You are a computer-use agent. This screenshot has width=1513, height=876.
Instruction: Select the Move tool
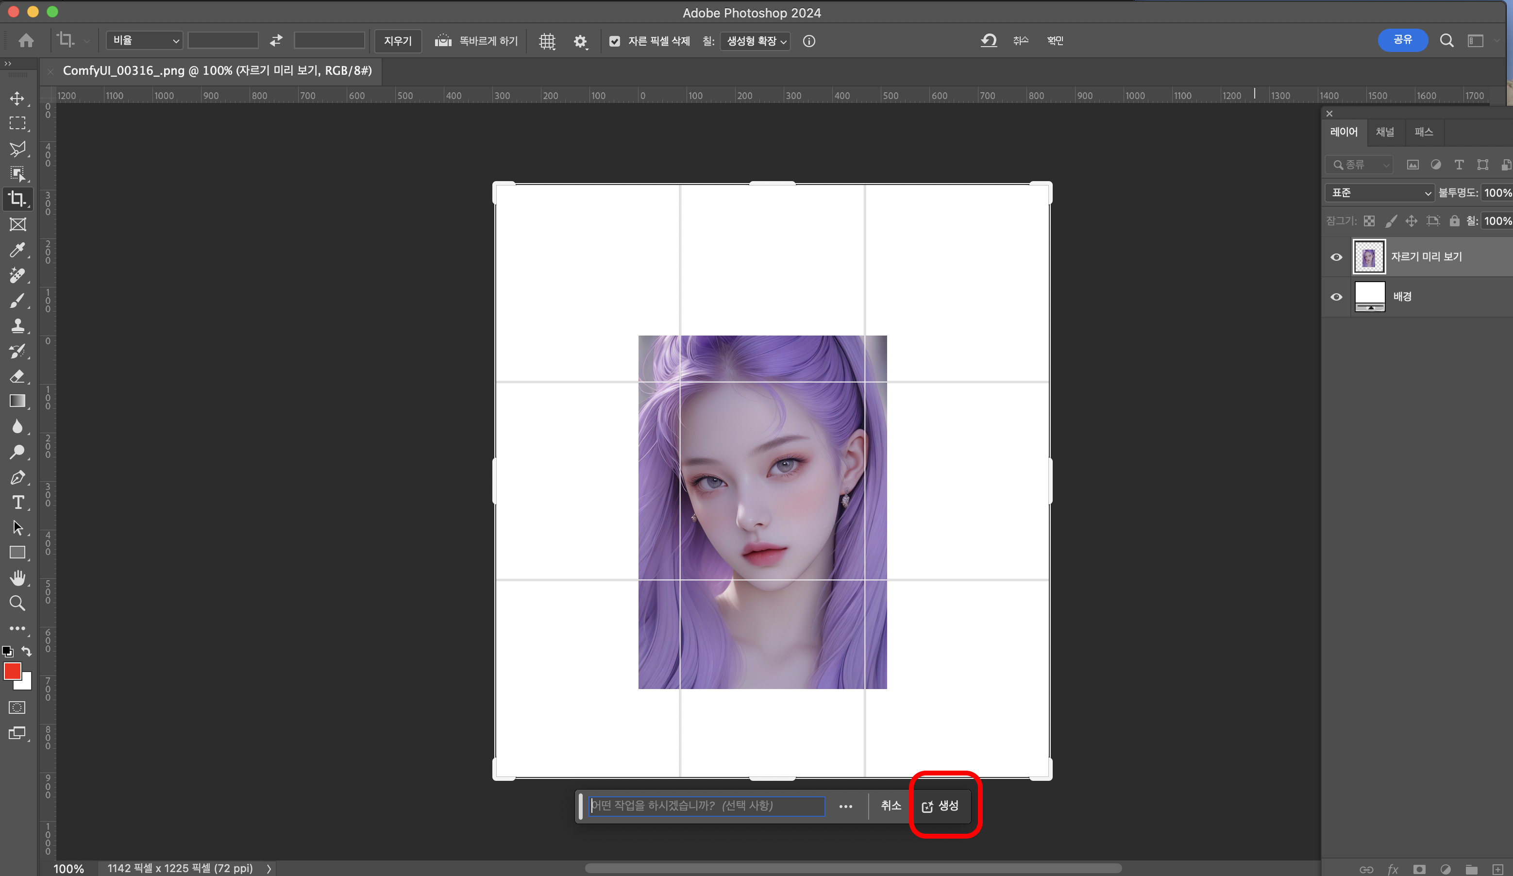coord(17,99)
